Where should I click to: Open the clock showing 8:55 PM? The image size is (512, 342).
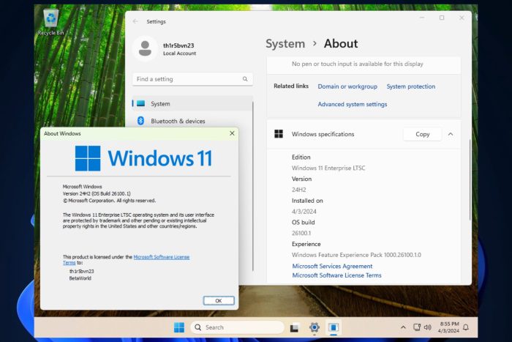click(x=448, y=327)
